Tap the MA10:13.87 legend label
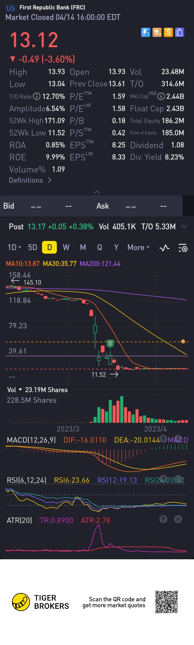 pyautogui.click(x=23, y=264)
